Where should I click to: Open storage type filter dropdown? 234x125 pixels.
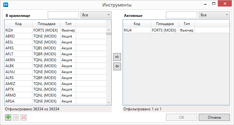96,15
